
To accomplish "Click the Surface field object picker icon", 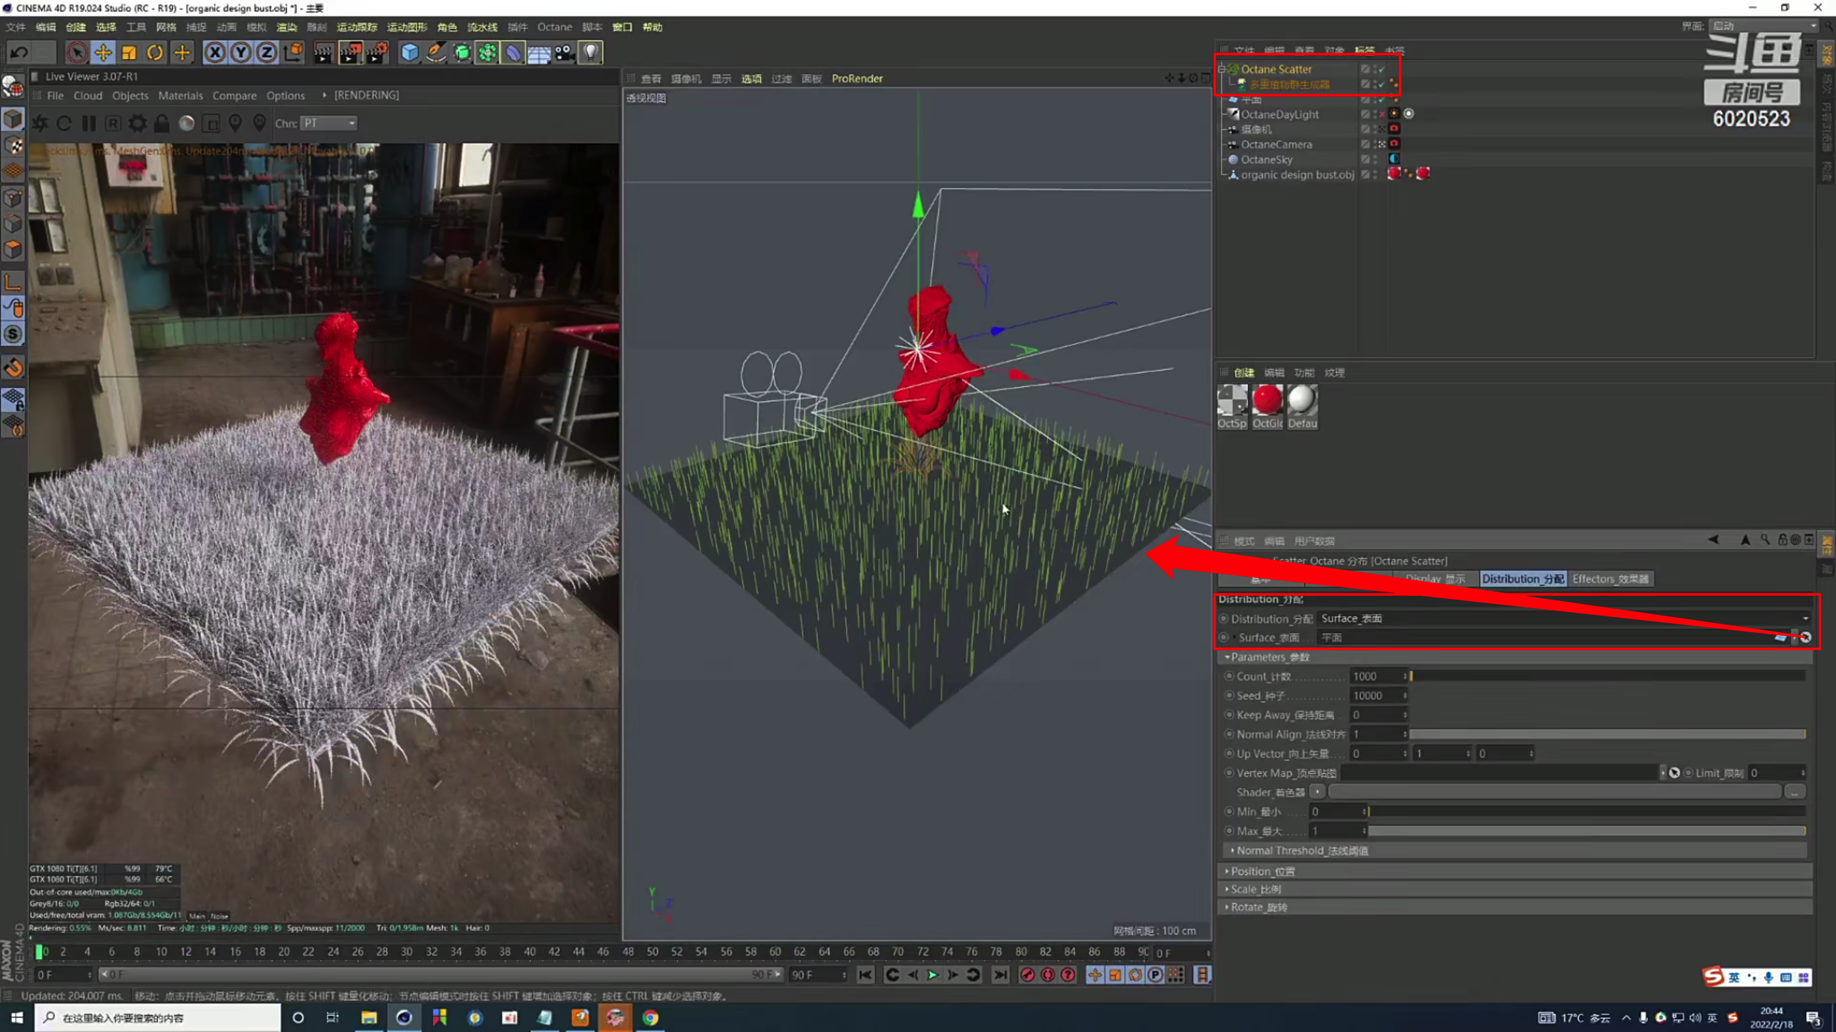I will pyautogui.click(x=1805, y=637).
